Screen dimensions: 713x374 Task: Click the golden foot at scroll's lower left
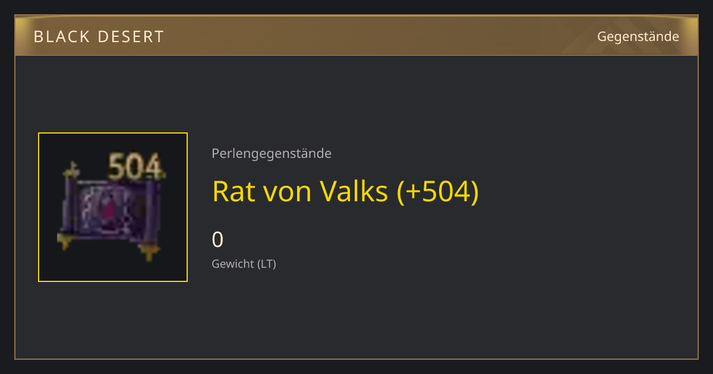coord(65,240)
